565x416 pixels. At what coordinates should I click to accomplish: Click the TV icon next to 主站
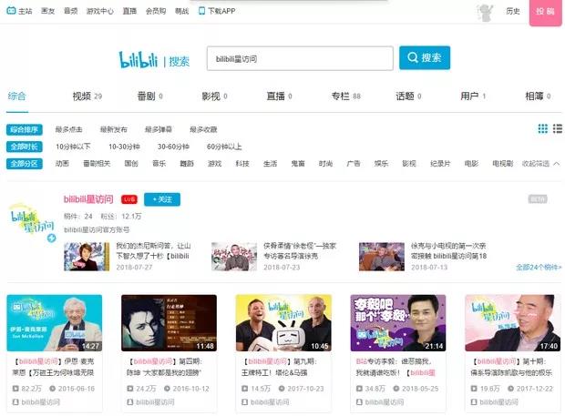pos(10,11)
